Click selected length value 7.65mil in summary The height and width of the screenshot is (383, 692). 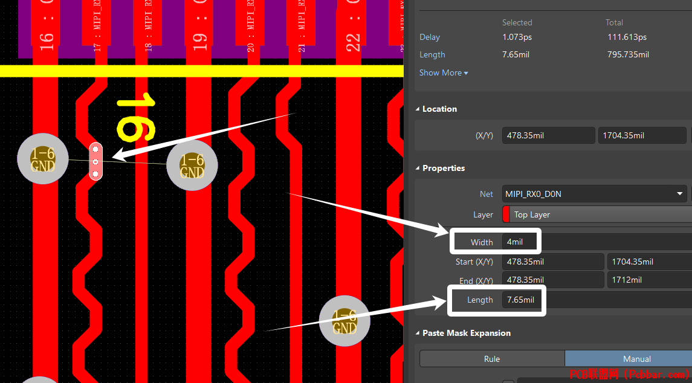516,55
